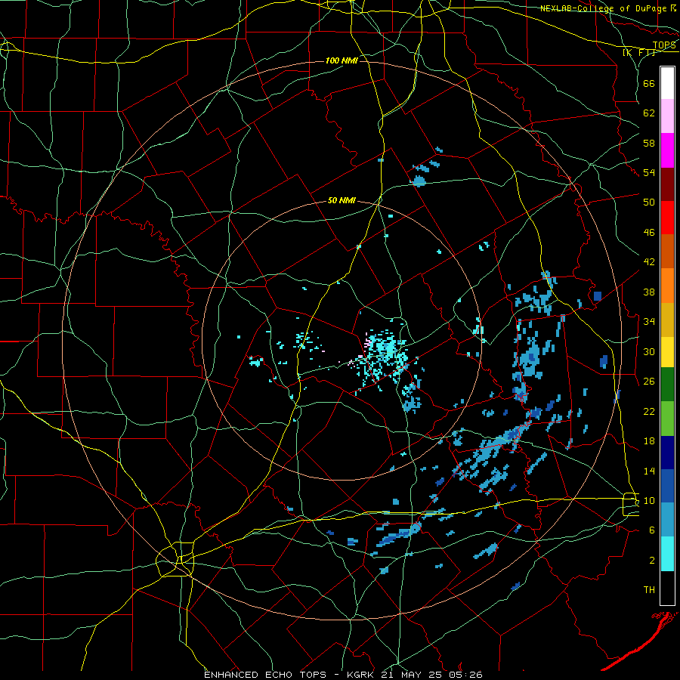The image size is (680, 680).
Task: Pick the 2 scale label
Action: click(652, 561)
